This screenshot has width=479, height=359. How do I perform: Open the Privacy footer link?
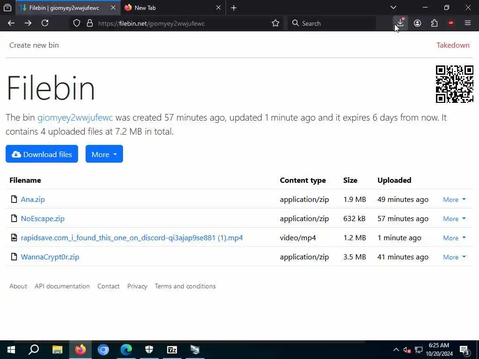pyautogui.click(x=137, y=287)
